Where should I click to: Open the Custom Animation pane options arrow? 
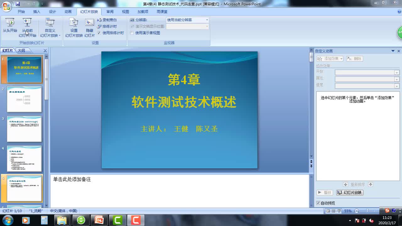pos(393,51)
